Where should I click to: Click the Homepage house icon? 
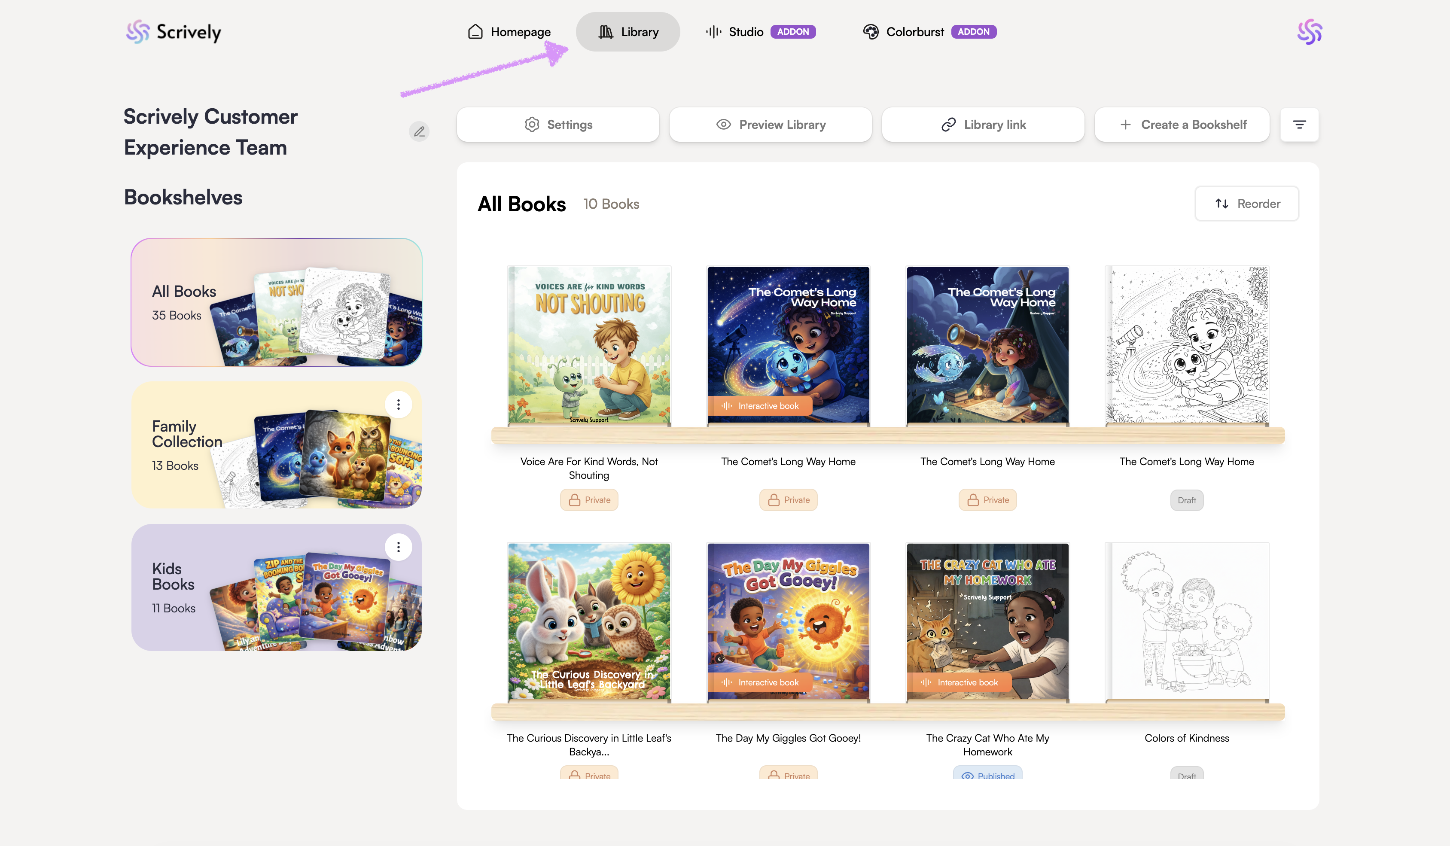point(475,32)
